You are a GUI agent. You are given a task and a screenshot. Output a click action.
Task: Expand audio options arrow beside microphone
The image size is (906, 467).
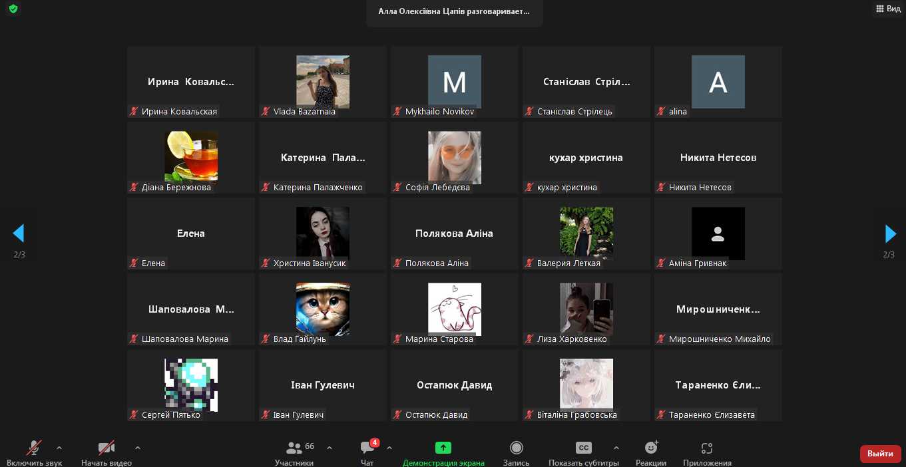coord(59,448)
